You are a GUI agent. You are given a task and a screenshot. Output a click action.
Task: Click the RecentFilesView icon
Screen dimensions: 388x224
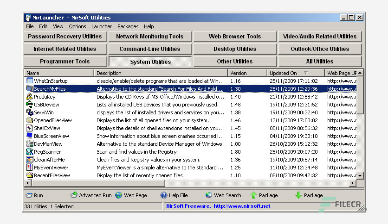tap(29, 175)
